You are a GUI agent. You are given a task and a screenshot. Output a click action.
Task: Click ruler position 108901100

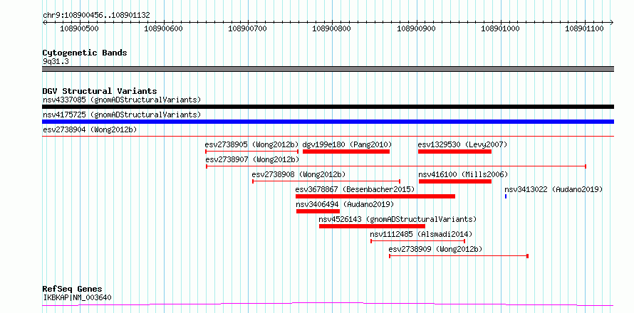point(585,28)
